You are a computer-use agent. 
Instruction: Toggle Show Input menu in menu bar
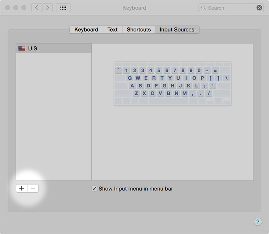[94, 189]
